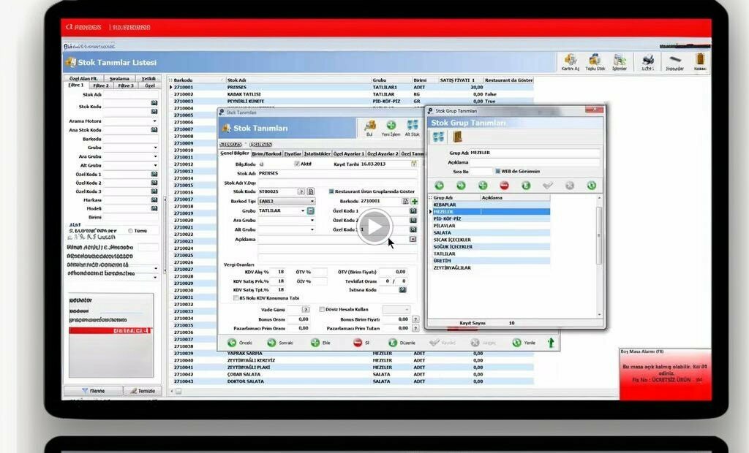749x453 pixels.
Task: Open the Grubu dropdown in filter panel
Action: (x=154, y=148)
